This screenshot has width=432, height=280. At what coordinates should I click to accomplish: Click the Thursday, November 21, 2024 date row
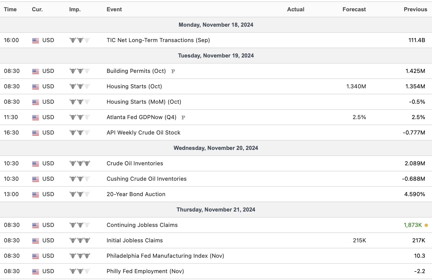click(216, 210)
